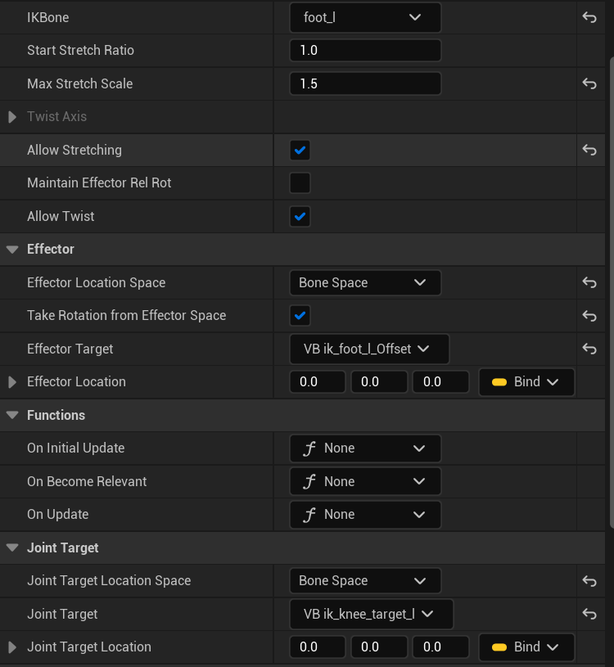614x667 pixels.
Task: Reset Joint Target Location Space value
Action: pyautogui.click(x=589, y=581)
